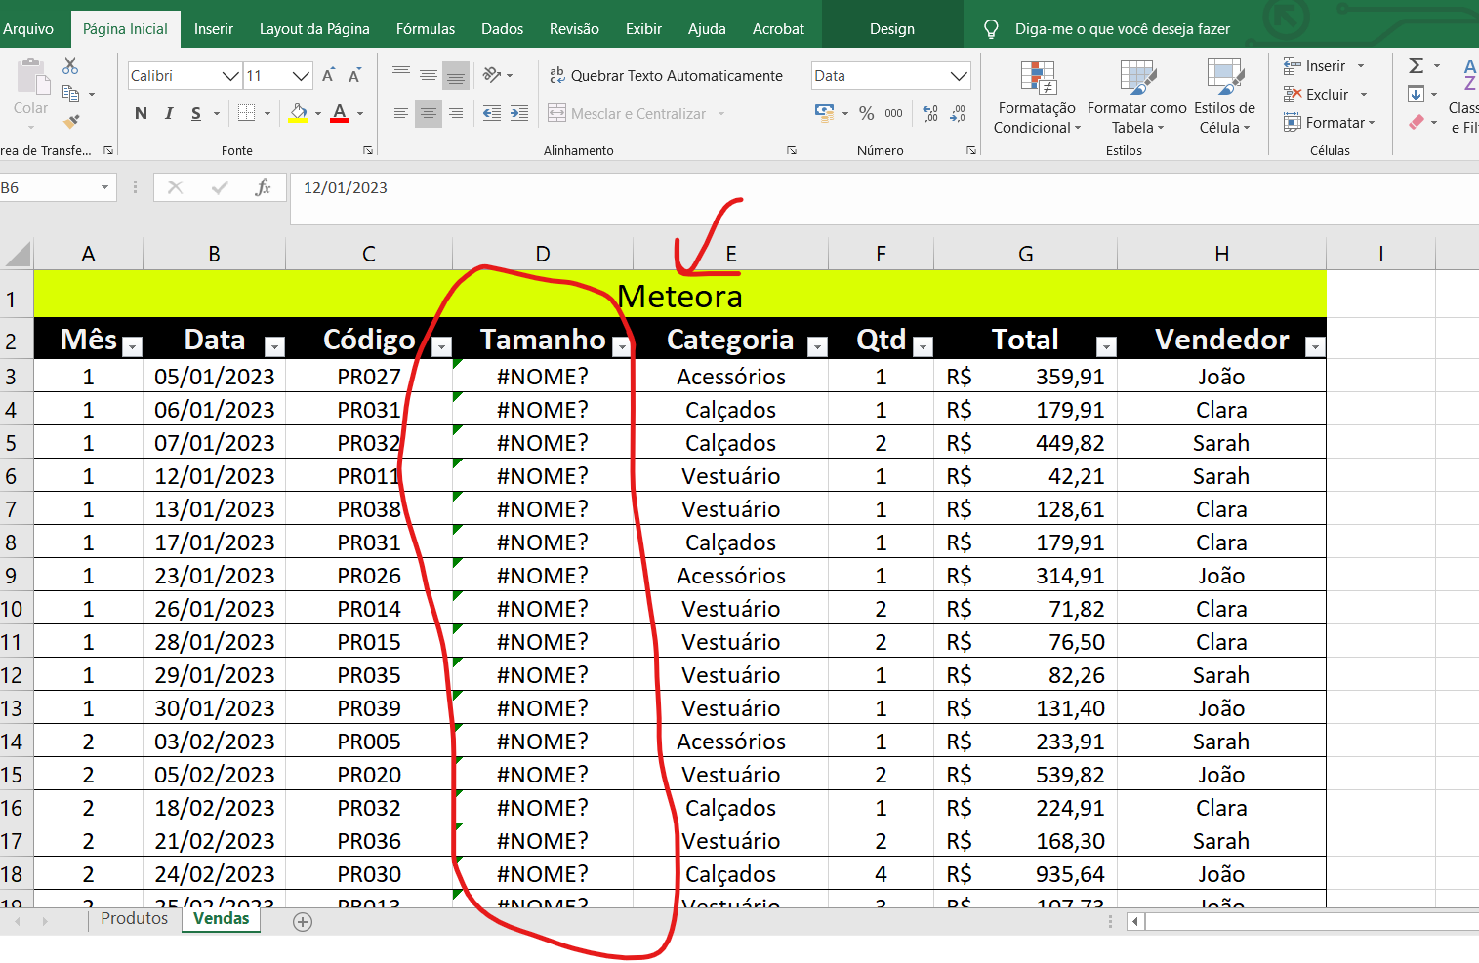Screen dimensions: 1479x963
Task: Open Alinhamento dialog launcher
Action: coord(792,150)
